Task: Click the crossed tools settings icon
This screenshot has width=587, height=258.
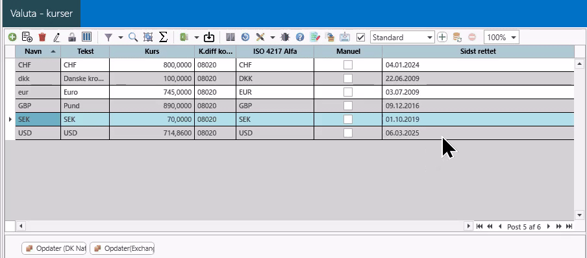Action: [x=260, y=37]
